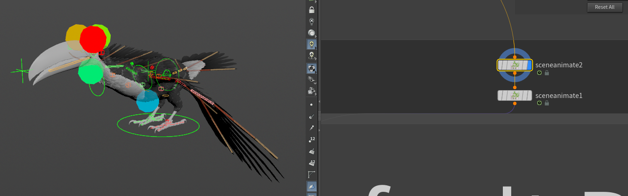Toggle the checkered ball material display icon
Image resolution: width=628 pixels, height=196 pixels.
click(x=312, y=69)
